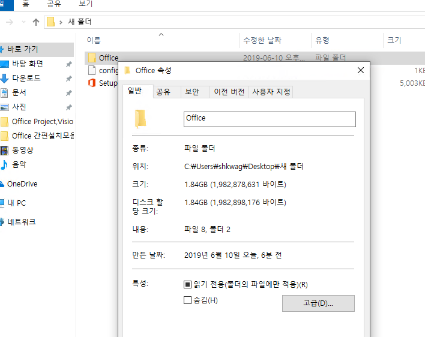Screen dimensions: 425x337
Task: Select the config file icon
Action: [x=92, y=70]
